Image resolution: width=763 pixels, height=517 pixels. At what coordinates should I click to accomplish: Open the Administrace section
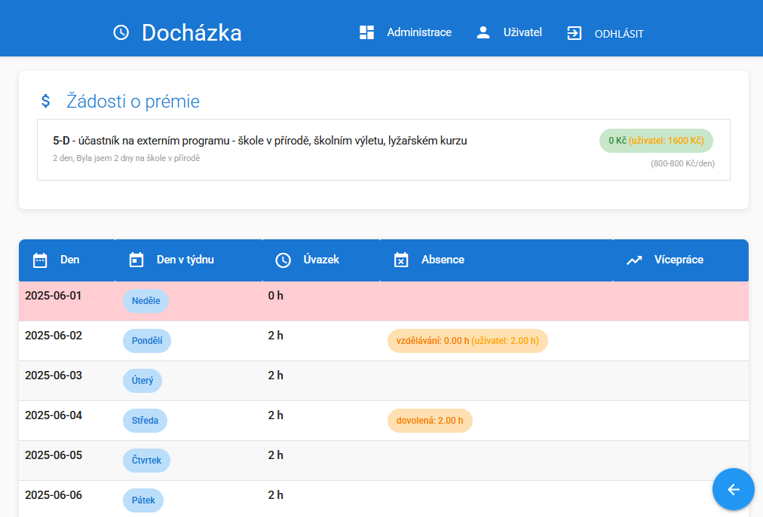point(419,32)
